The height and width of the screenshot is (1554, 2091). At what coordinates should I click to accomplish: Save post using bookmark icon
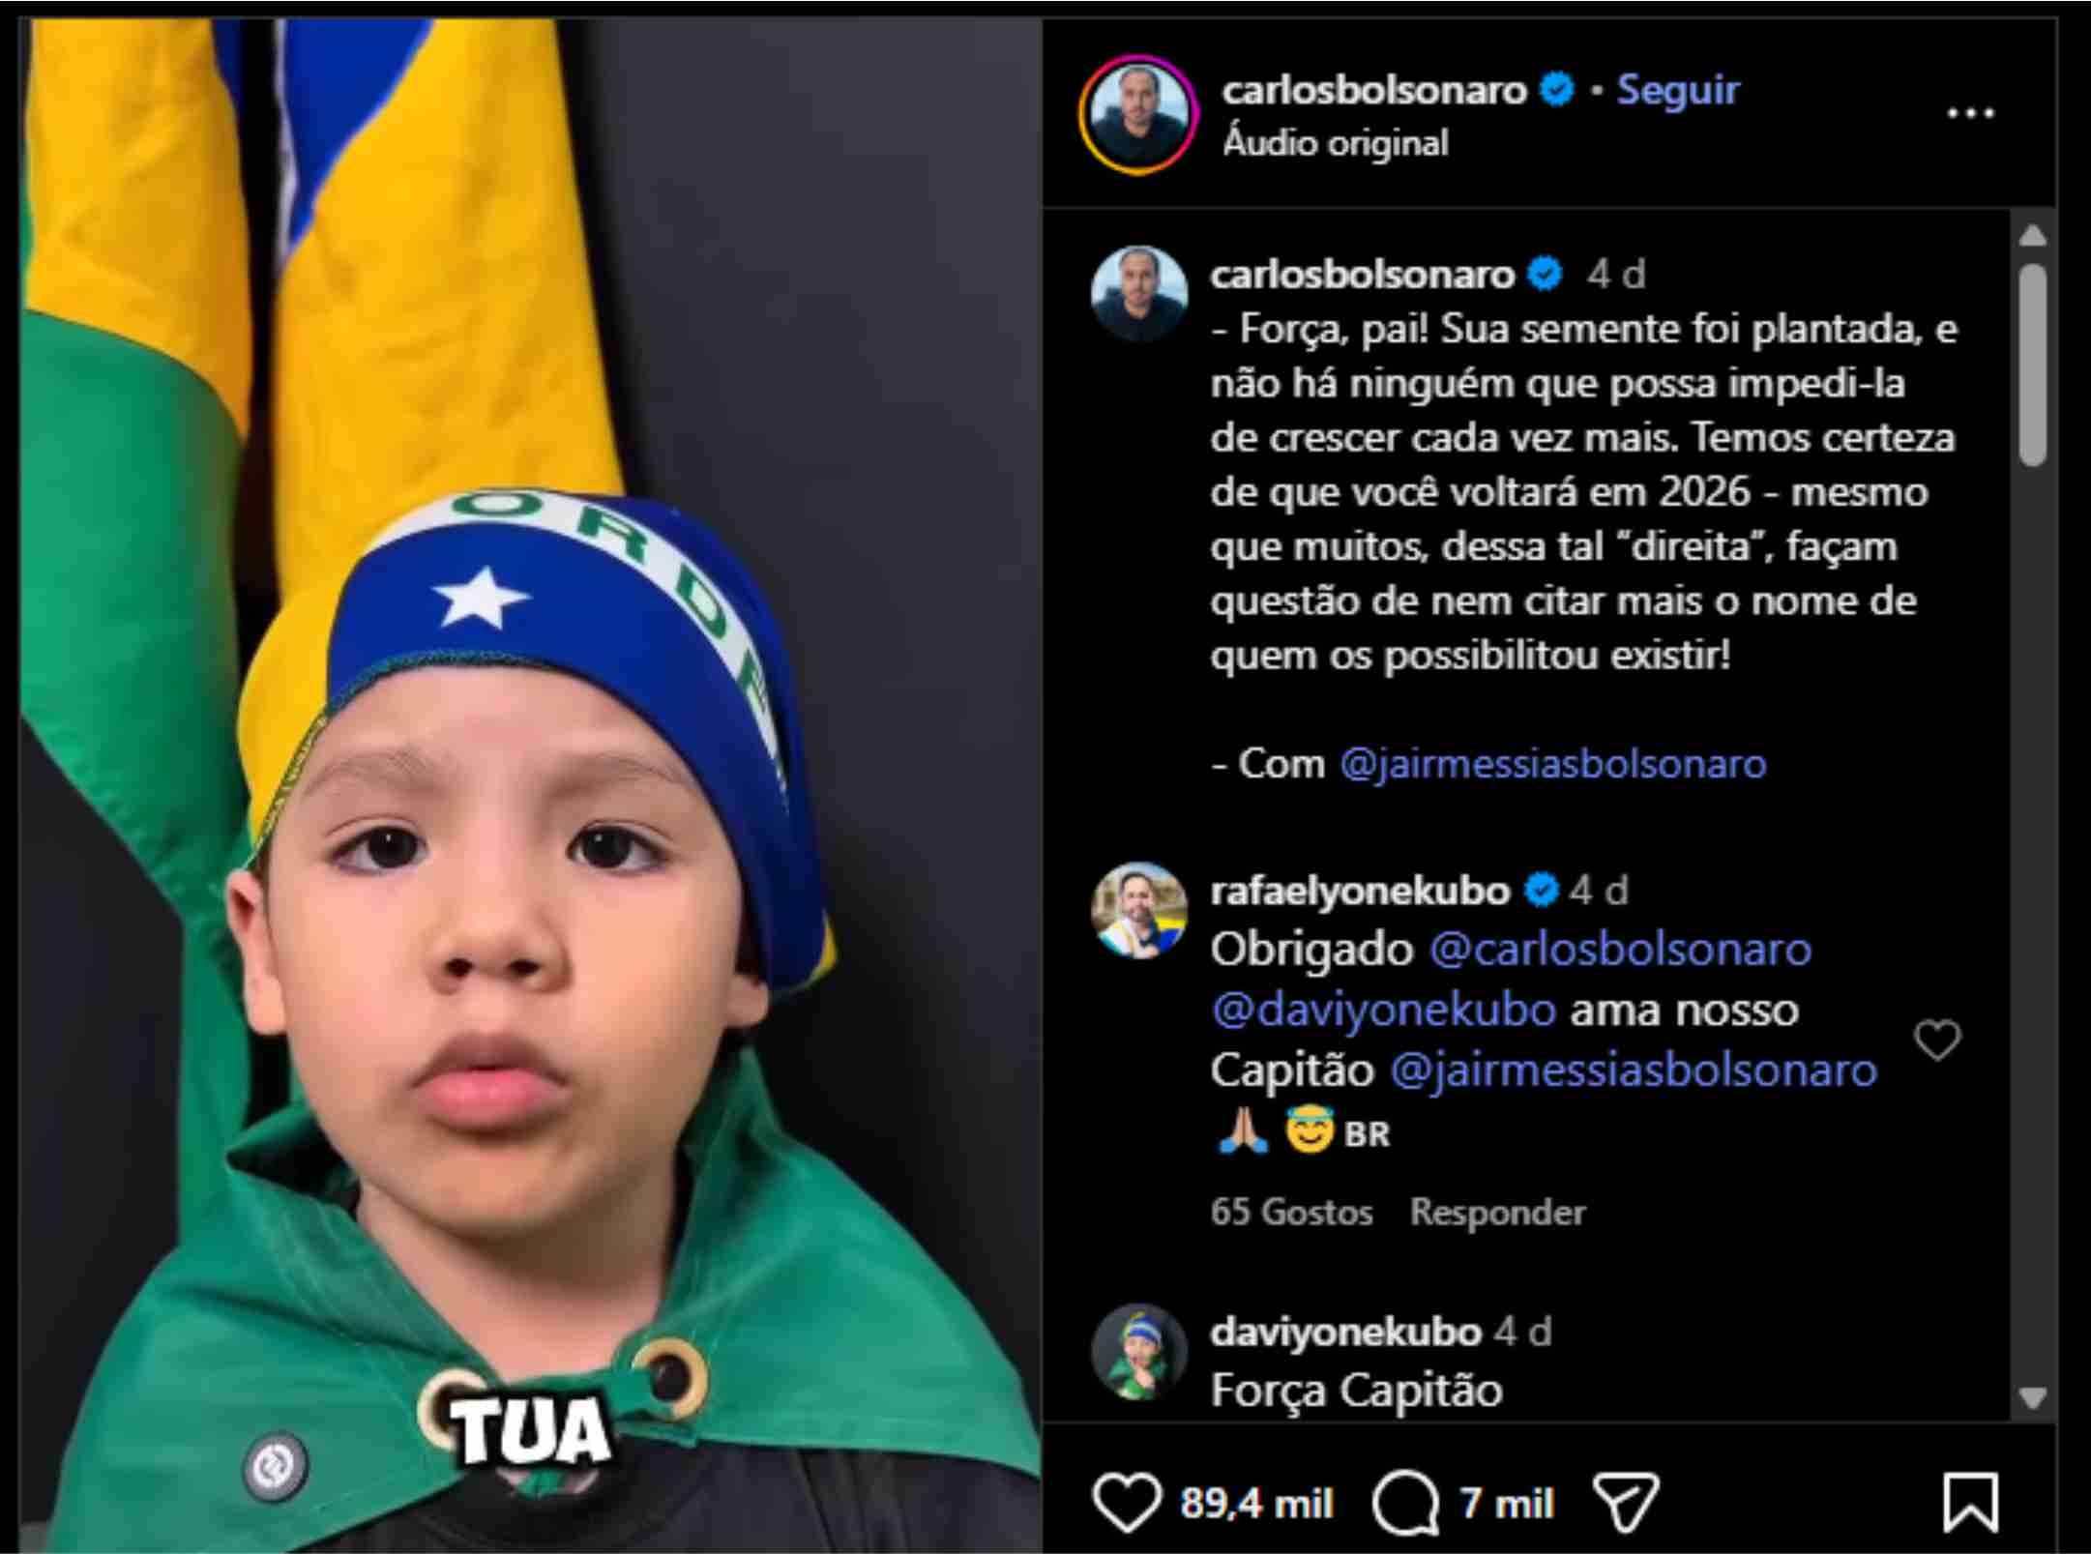[1970, 1503]
